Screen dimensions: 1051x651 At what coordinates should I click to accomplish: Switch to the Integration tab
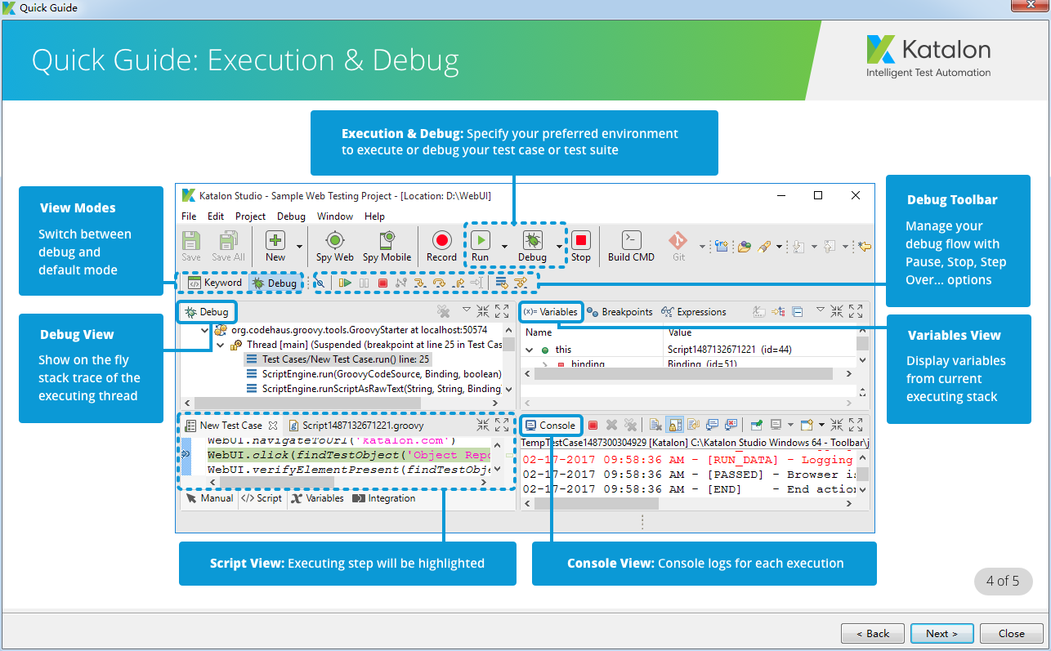click(x=384, y=498)
